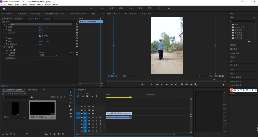Select the Type tool in the tools panel
Viewport: 258px width, 137px height.
click(x=71, y=117)
